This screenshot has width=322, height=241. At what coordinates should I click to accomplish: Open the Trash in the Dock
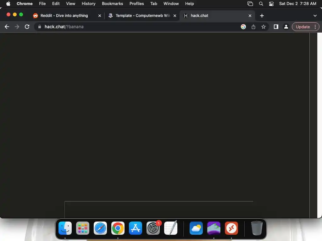point(257,228)
